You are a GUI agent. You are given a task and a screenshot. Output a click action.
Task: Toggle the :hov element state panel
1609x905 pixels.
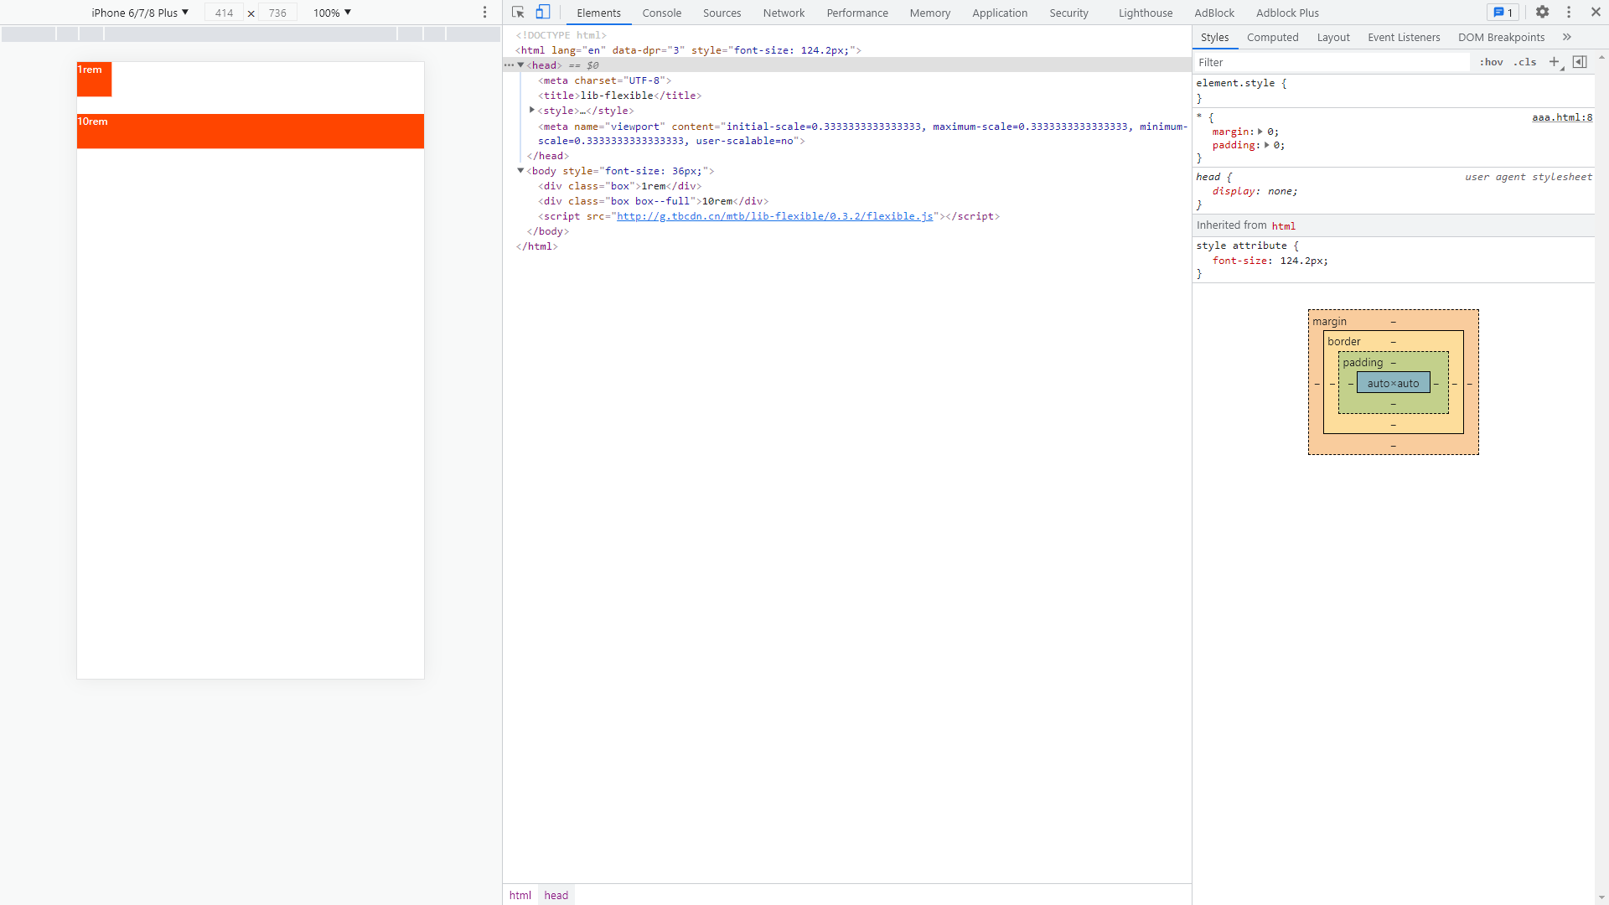pos(1491,62)
